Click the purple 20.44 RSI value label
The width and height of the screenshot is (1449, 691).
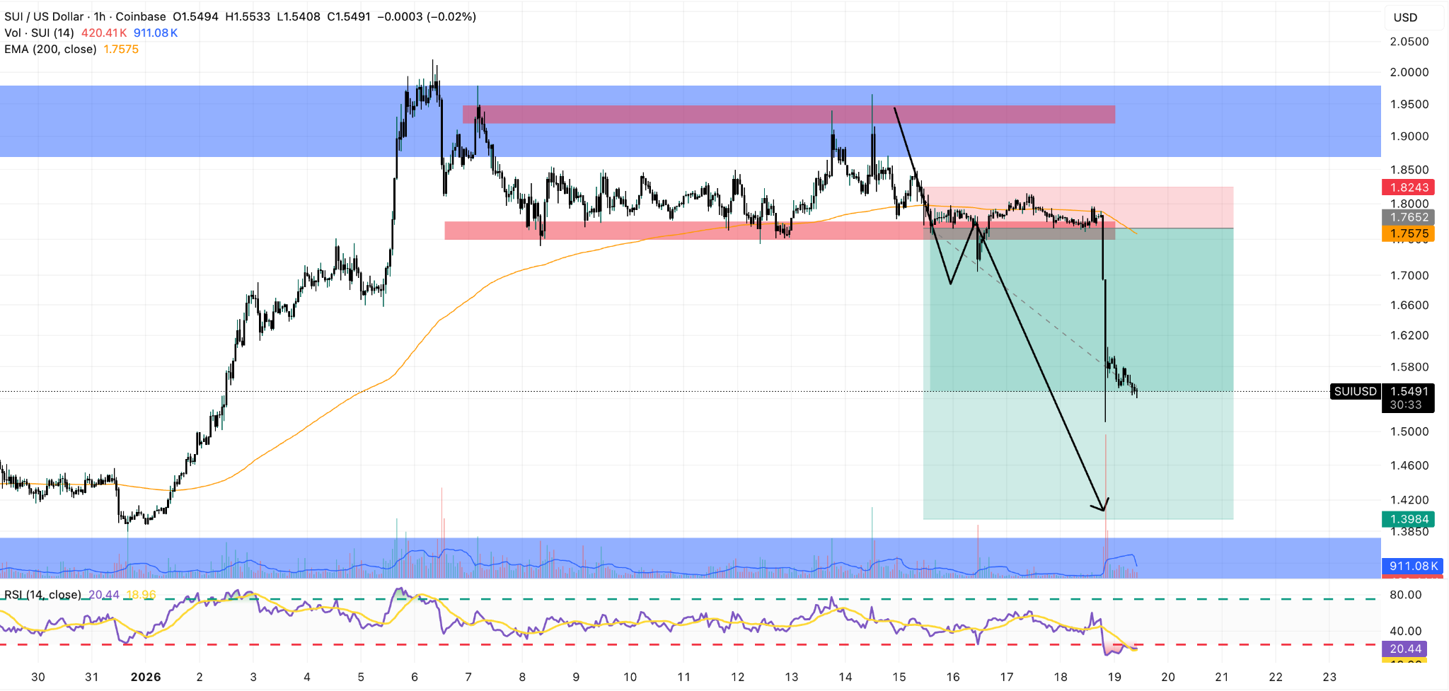[1405, 649]
